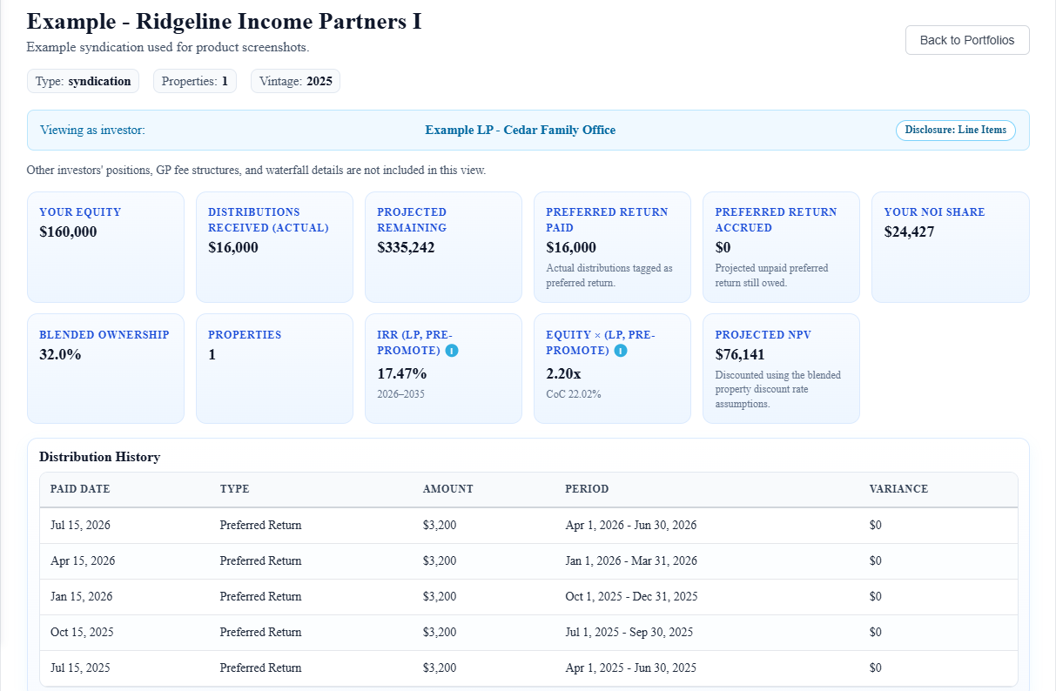Click the IRR value 17.47%

point(402,374)
